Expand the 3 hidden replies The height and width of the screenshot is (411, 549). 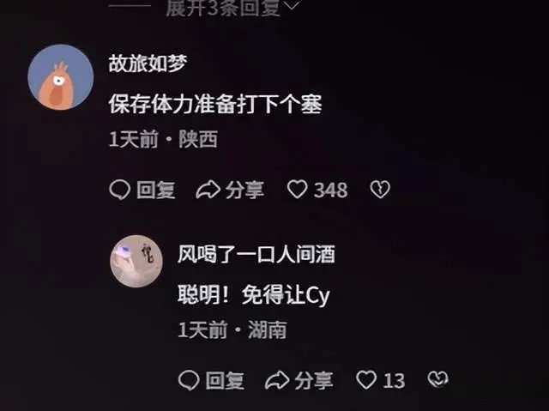click(x=223, y=8)
